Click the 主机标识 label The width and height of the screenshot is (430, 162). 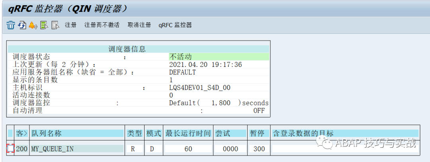(x=27, y=88)
